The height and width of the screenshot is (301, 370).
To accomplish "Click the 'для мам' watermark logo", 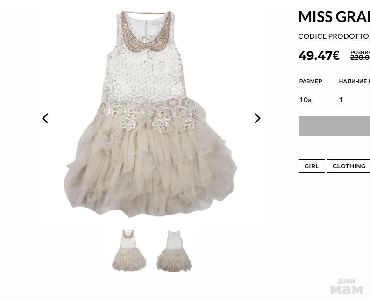I will pyautogui.click(x=346, y=286).
